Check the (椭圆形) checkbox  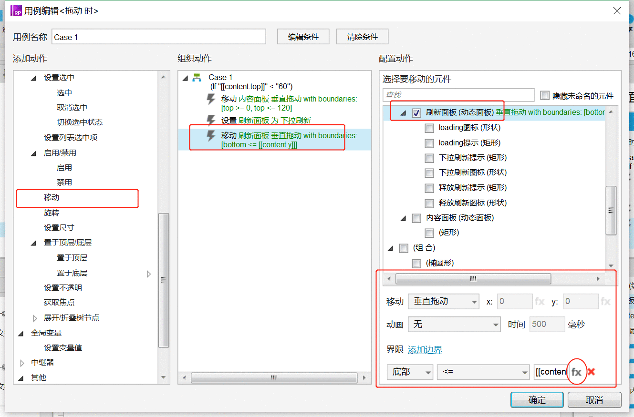(416, 264)
